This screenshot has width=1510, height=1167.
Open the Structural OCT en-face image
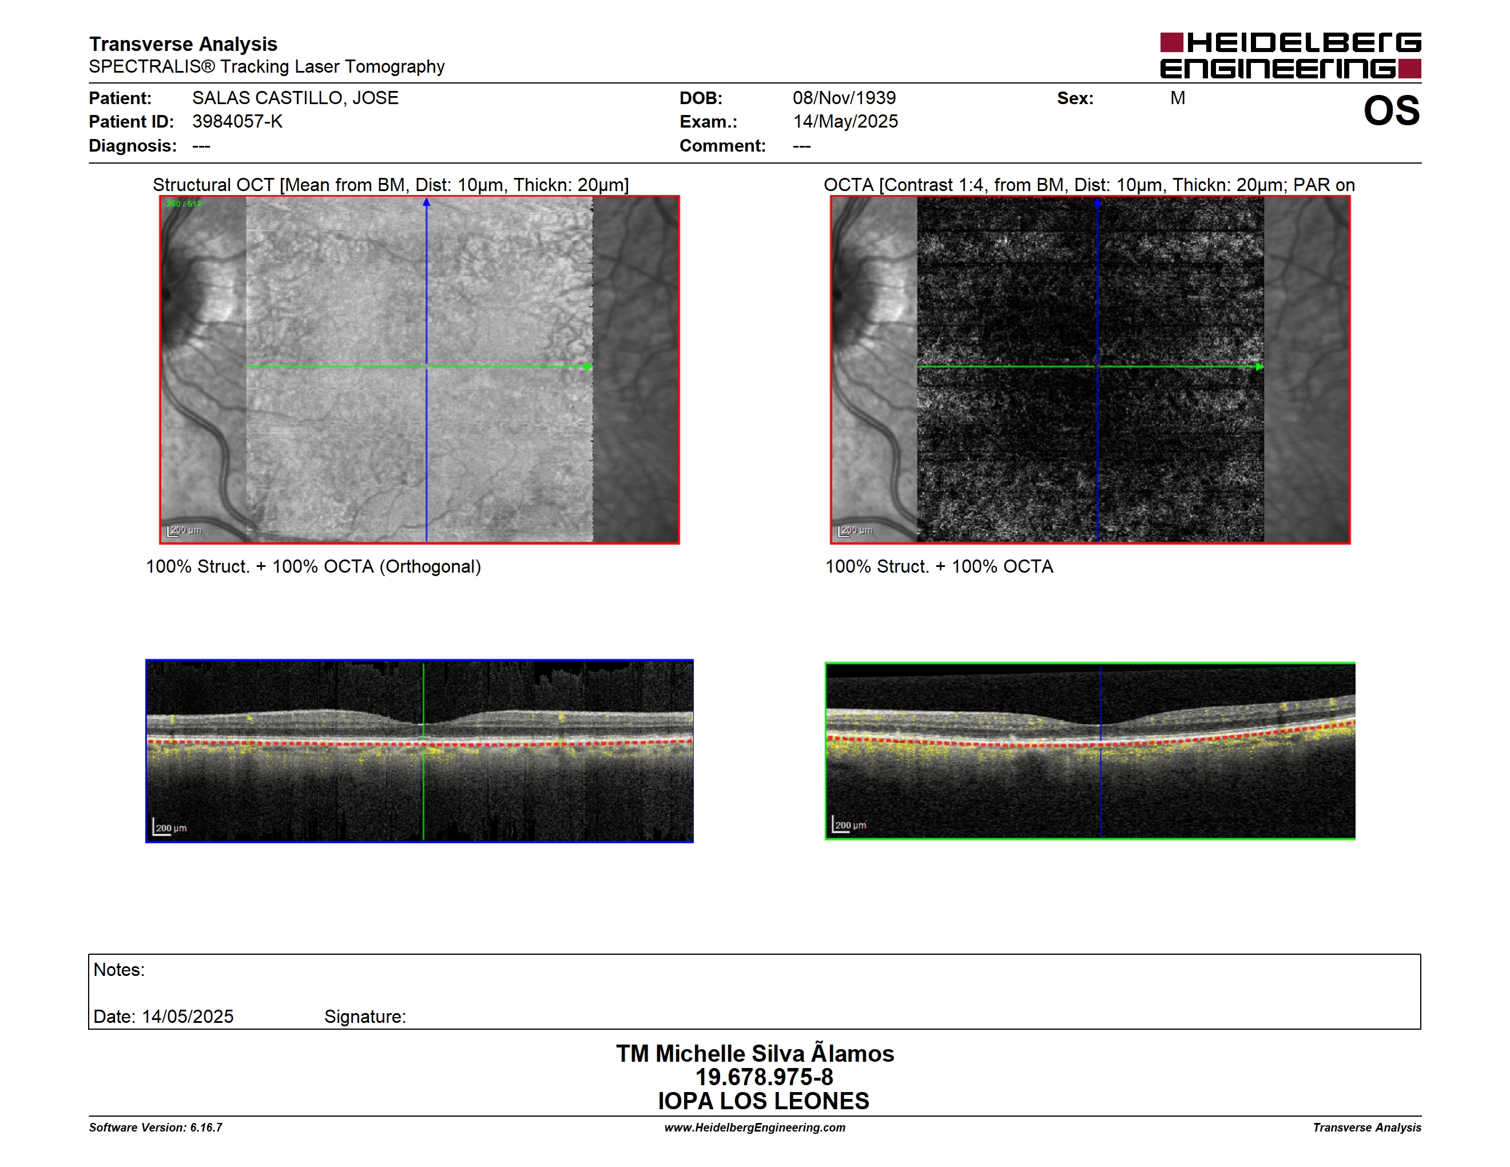coord(420,370)
